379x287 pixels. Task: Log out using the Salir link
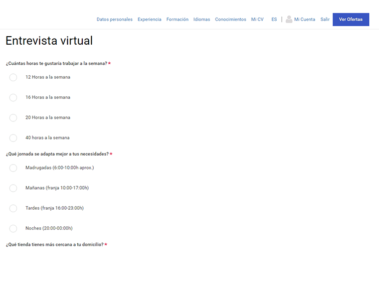[x=325, y=20]
